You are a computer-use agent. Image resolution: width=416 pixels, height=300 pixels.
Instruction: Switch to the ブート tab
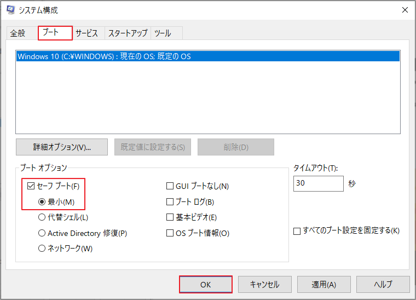[x=55, y=33]
